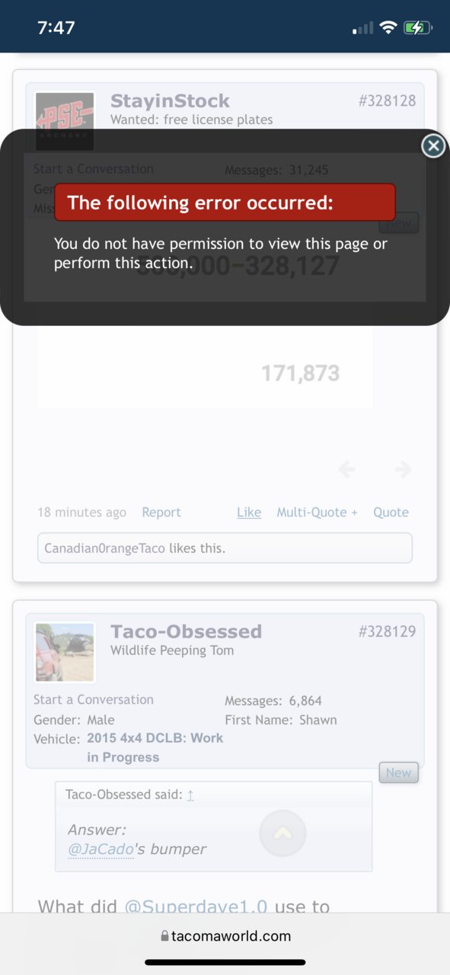Viewport: 450px width, 975px height.
Task: Open StayinStock's username profile
Action: point(170,101)
